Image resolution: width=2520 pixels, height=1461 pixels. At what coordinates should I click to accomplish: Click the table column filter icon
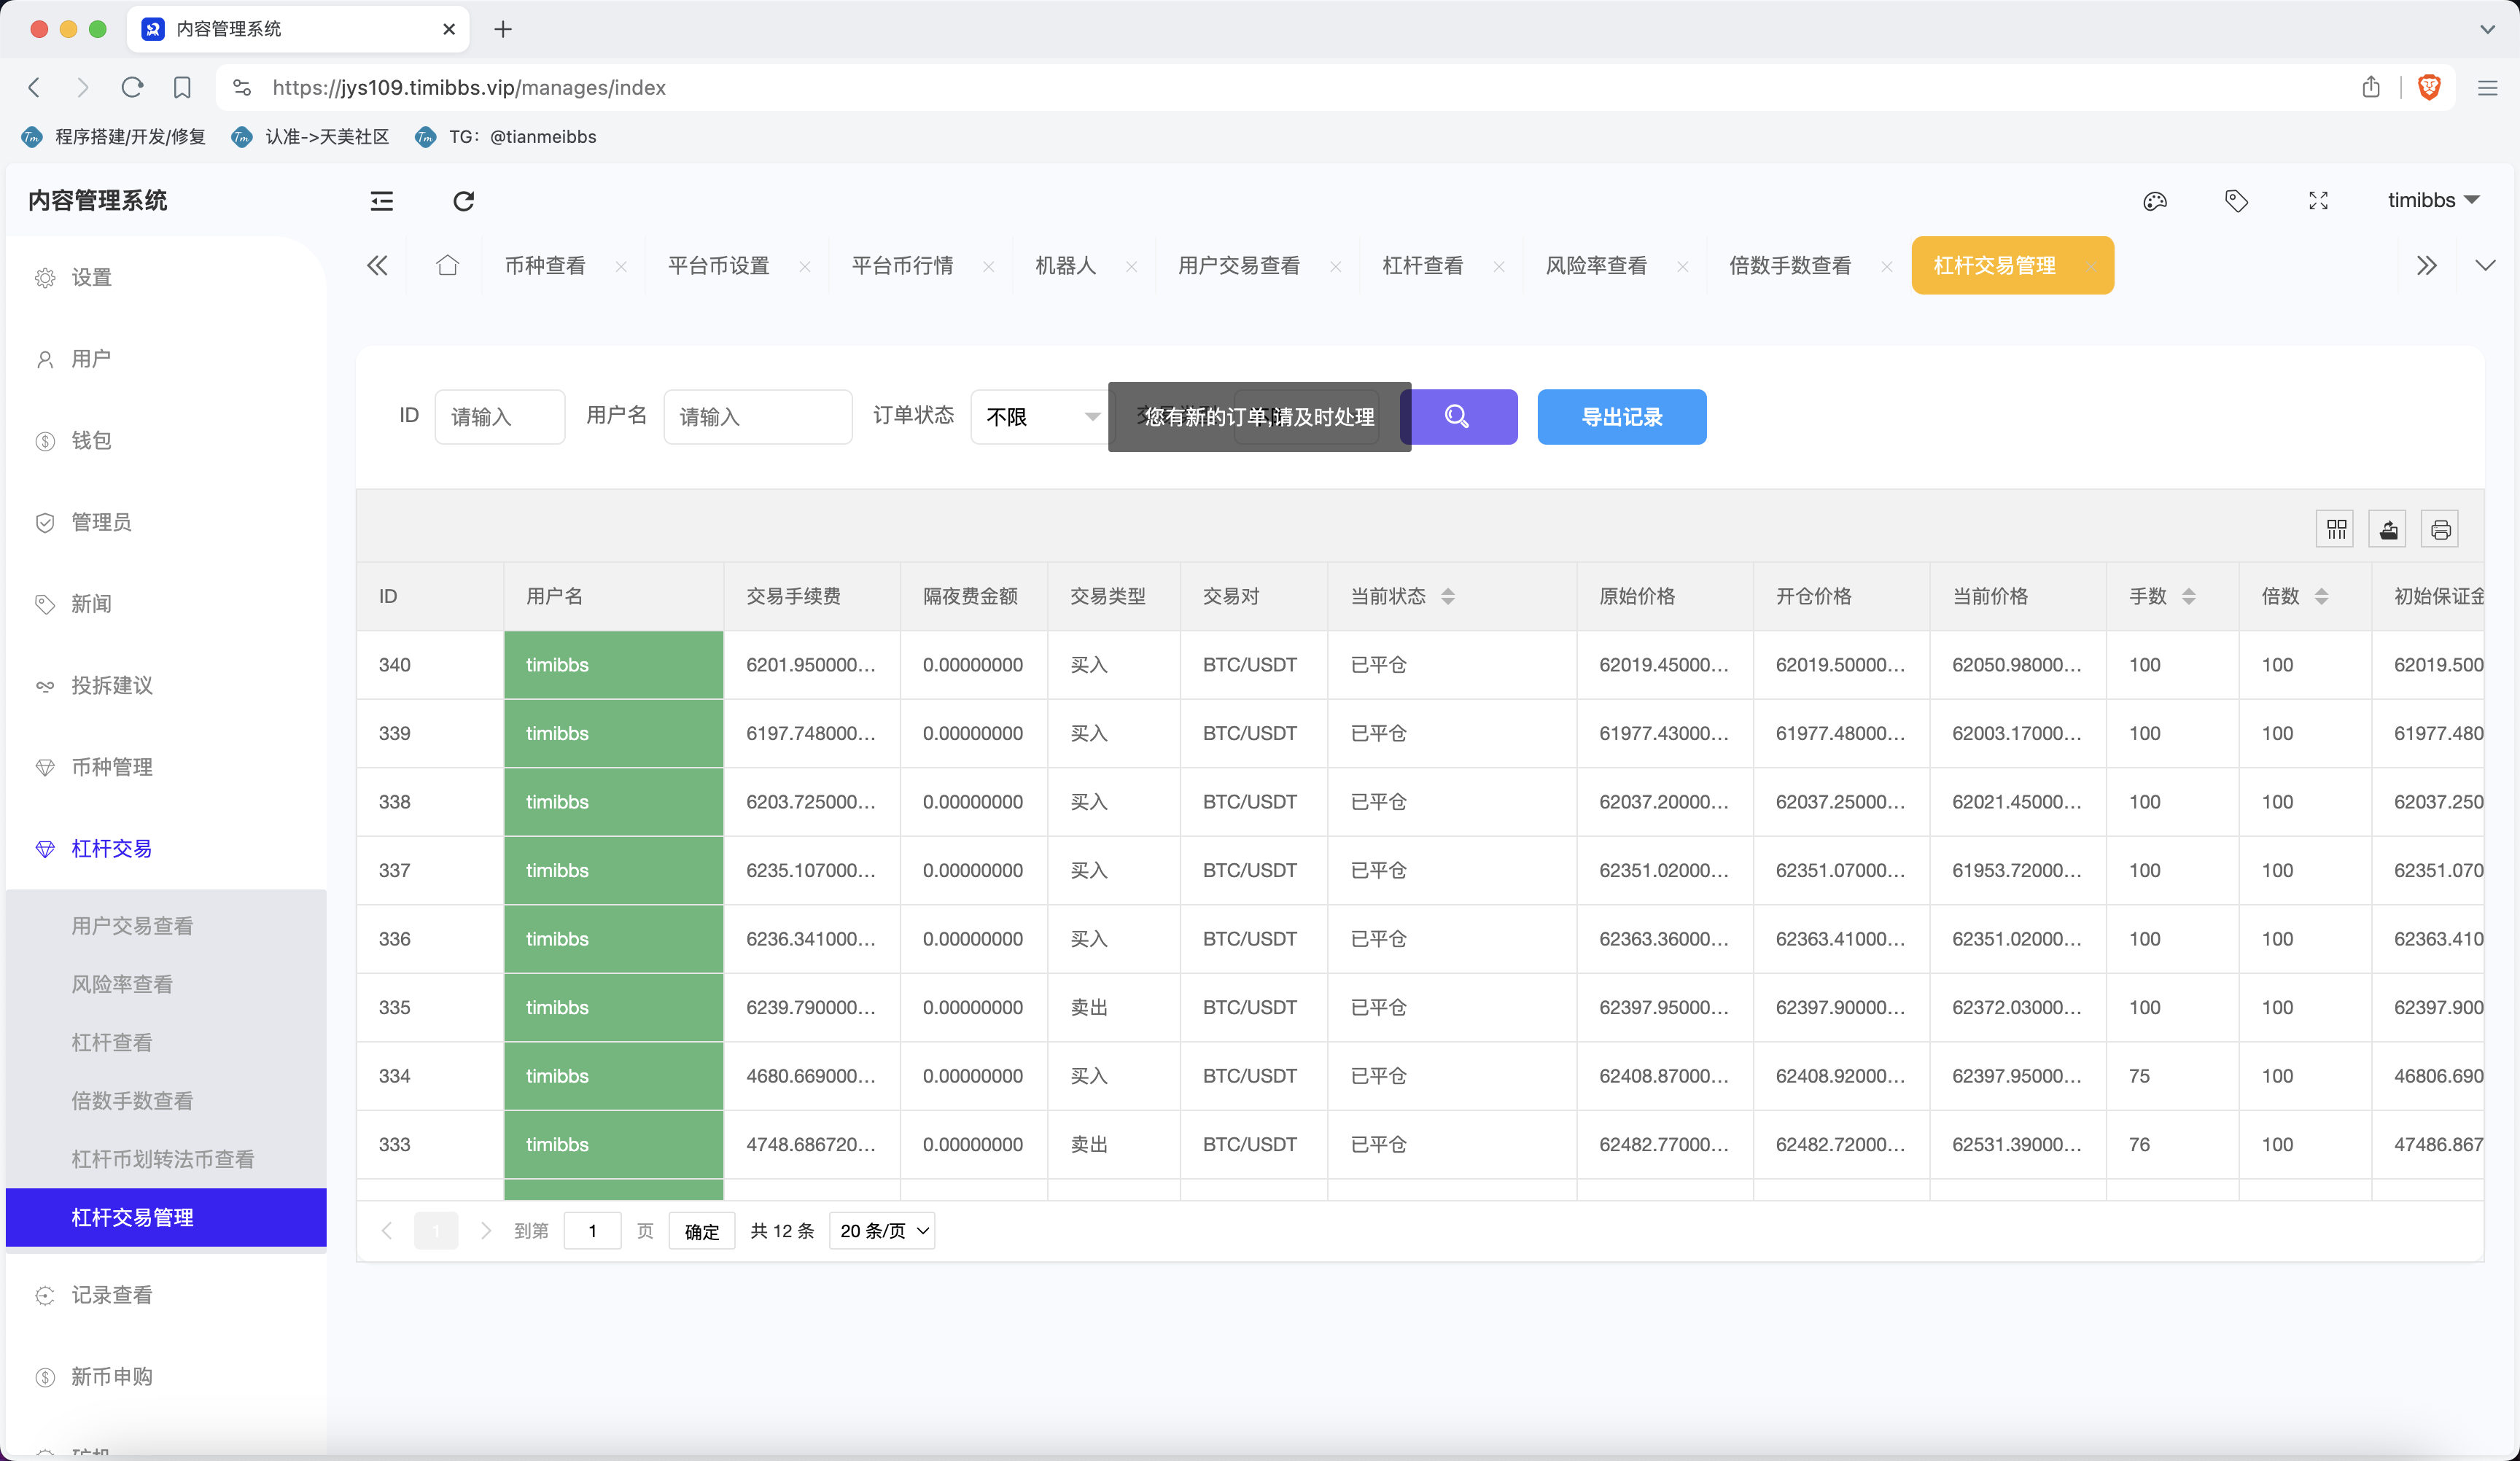(2336, 529)
